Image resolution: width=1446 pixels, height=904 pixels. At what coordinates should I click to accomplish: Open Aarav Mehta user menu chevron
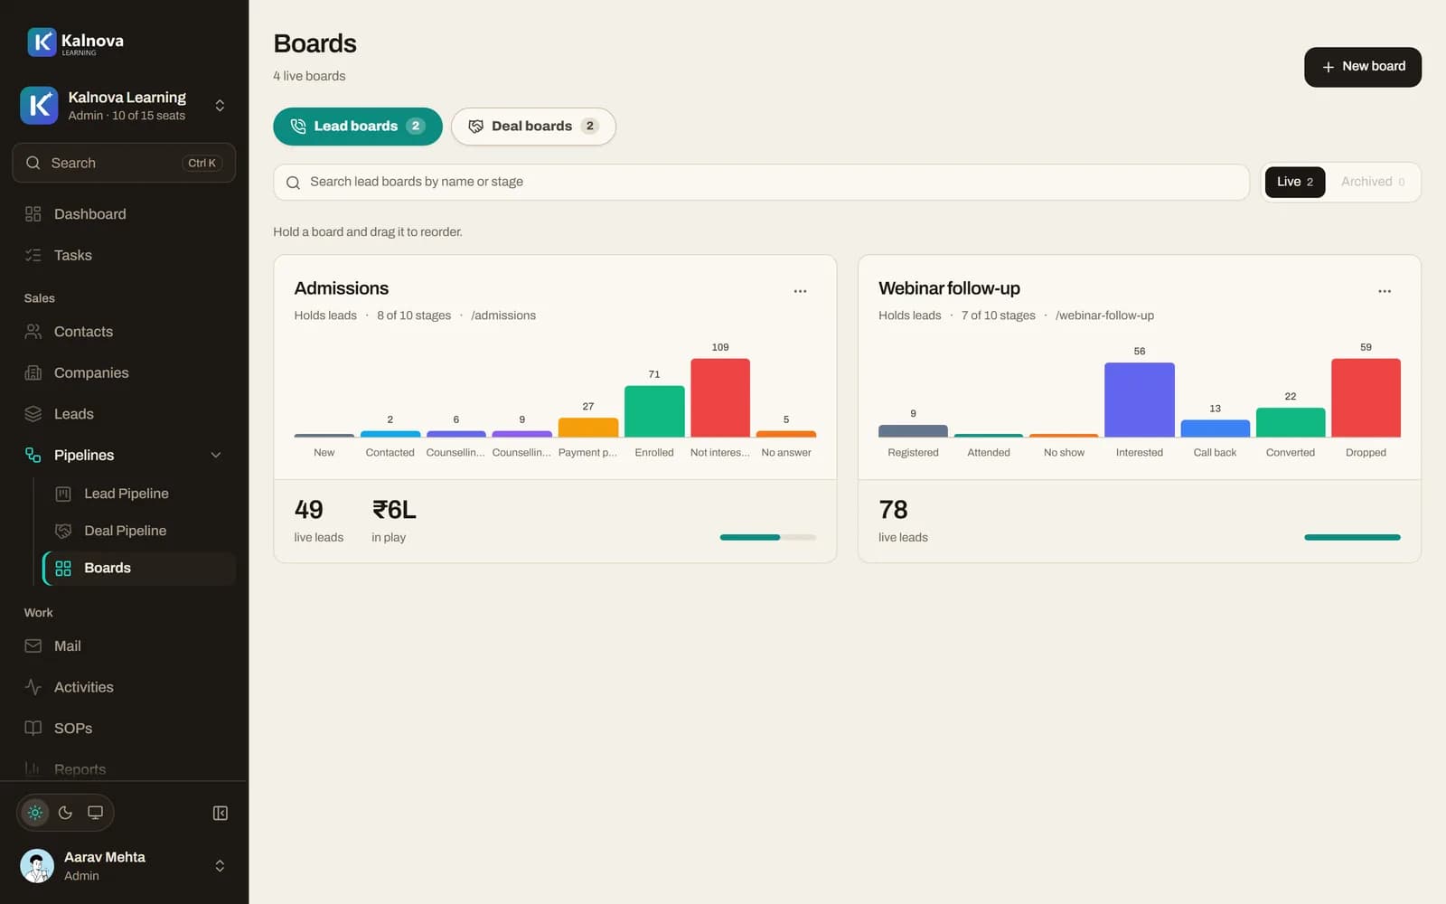[220, 866]
